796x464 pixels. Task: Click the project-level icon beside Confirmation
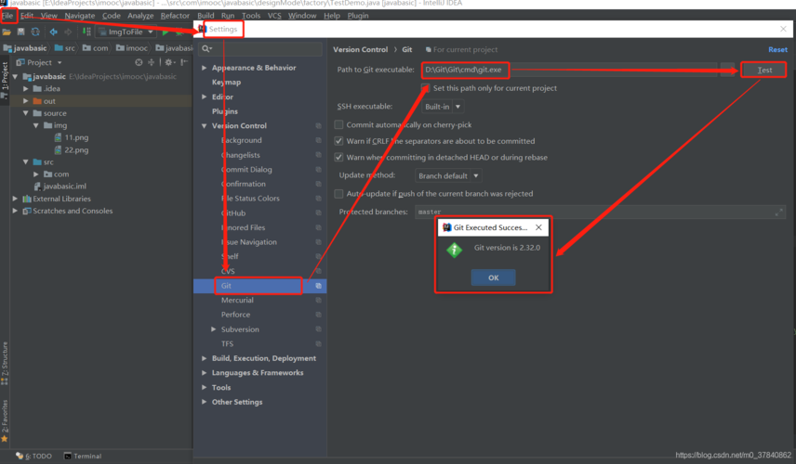point(318,184)
